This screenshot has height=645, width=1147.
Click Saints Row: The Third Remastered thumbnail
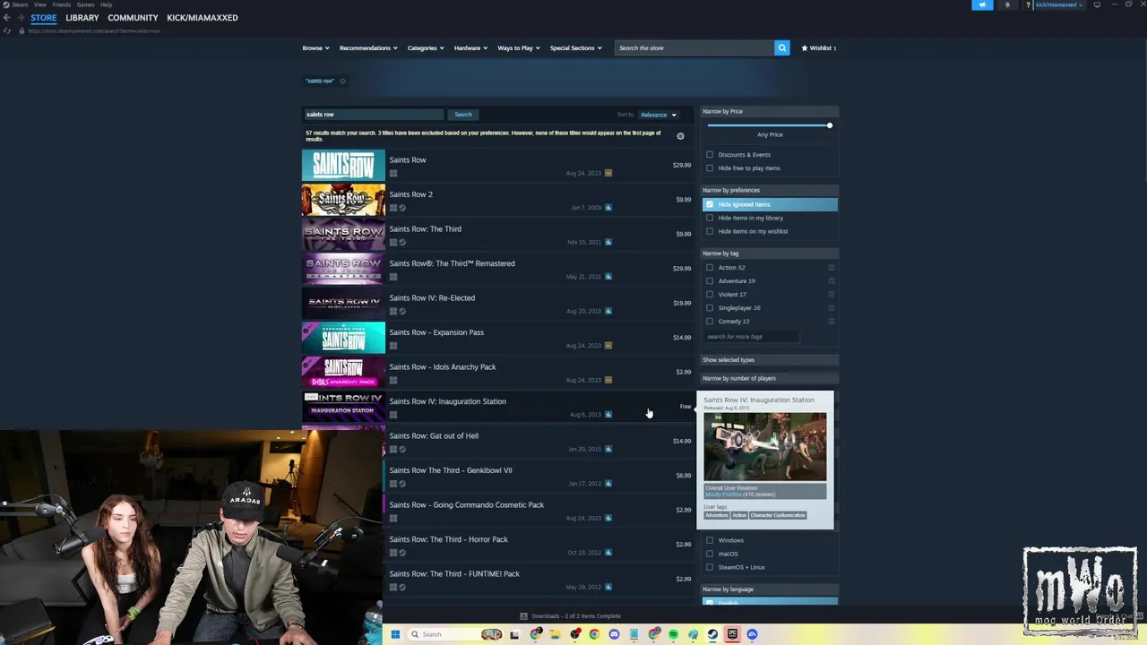tap(343, 270)
